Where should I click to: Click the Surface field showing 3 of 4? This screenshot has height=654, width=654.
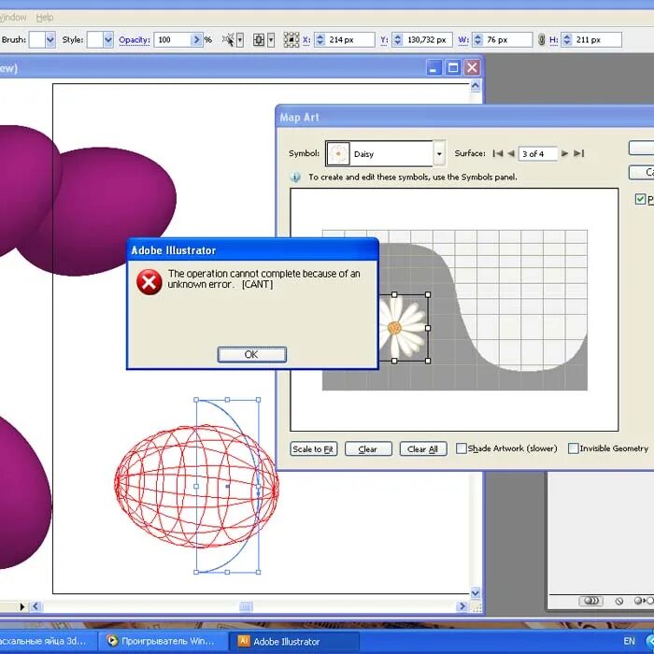[x=537, y=154]
